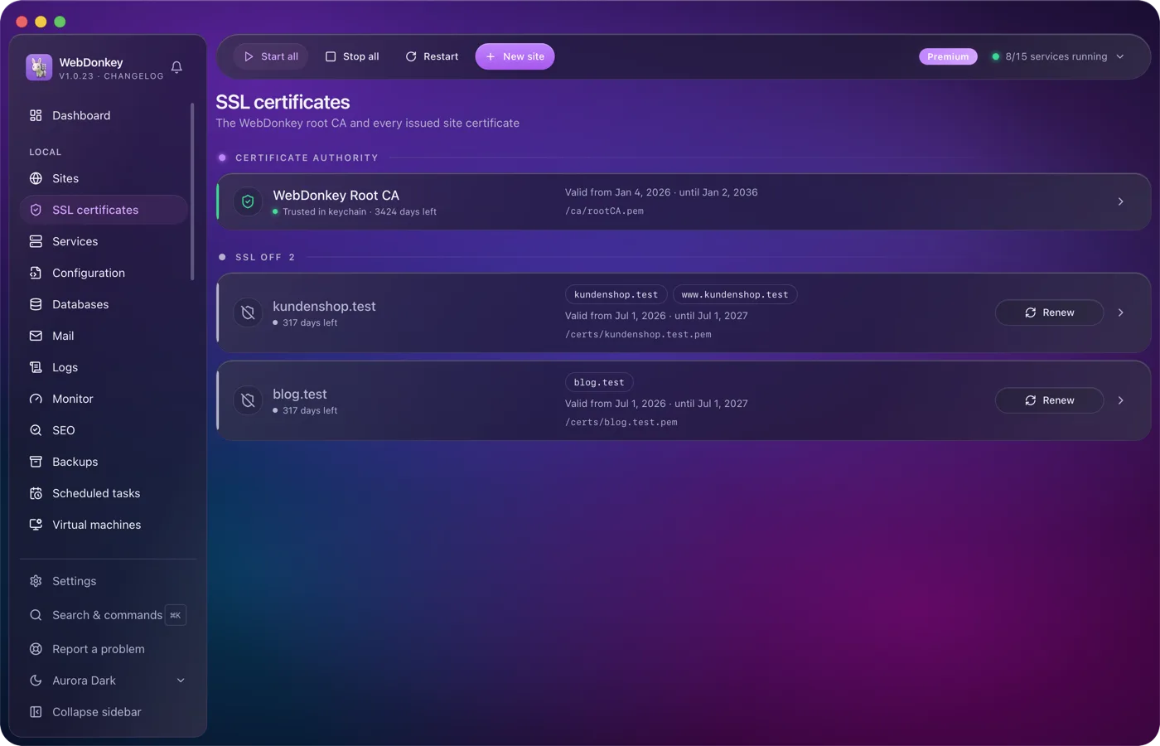The image size is (1160, 746).
Task: Open the CHANGELOG link
Action: tap(133, 76)
